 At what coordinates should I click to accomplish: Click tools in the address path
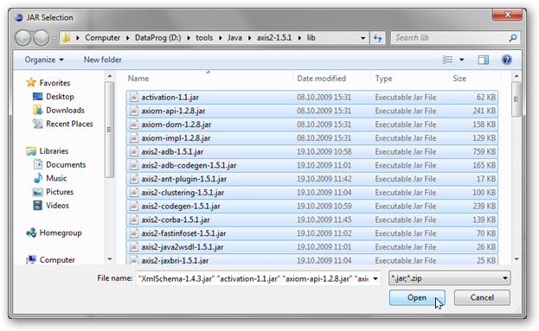[204, 37]
